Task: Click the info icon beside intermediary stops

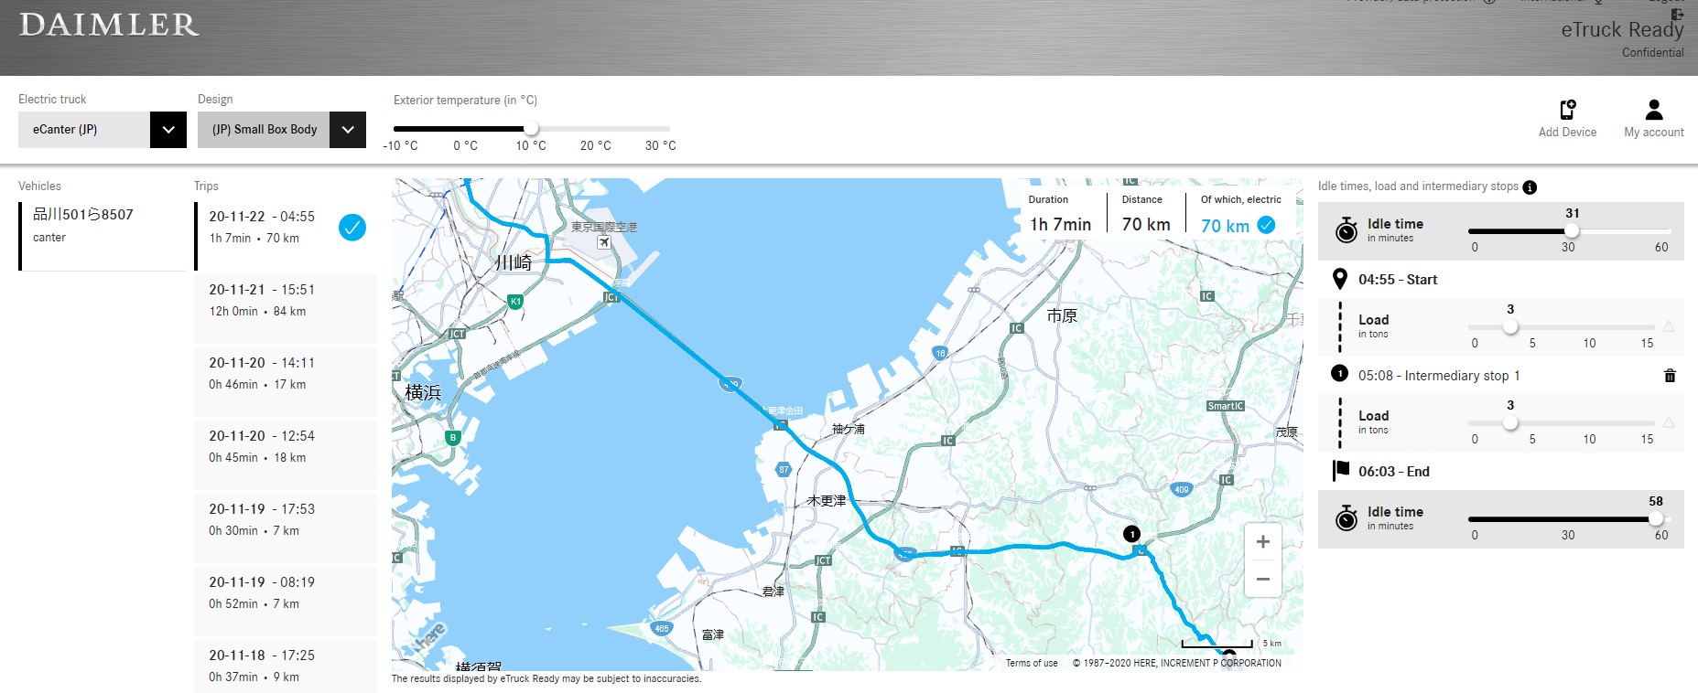Action: tap(1530, 187)
